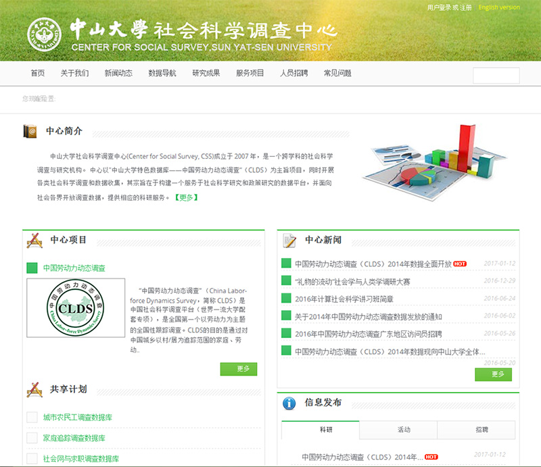Click green bullet of 广东地区访问员招聘 news
The height and width of the screenshot is (467, 541).
(x=286, y=333)
